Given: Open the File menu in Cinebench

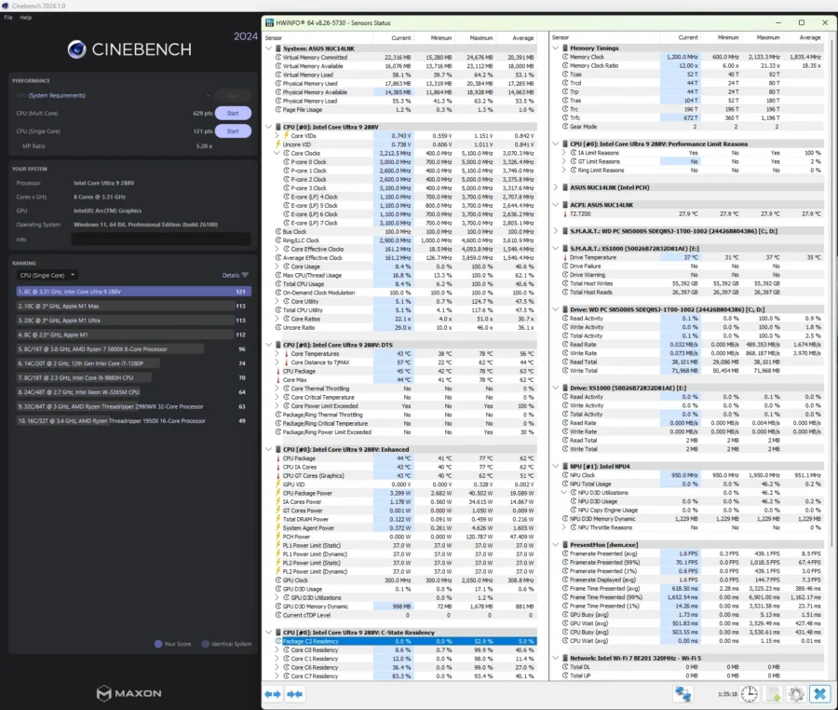Looking at the screenshot, I should tap(8, 18).
